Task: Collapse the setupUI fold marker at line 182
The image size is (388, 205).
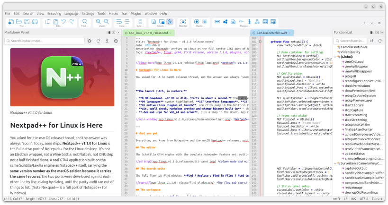Action: point(260,42)
